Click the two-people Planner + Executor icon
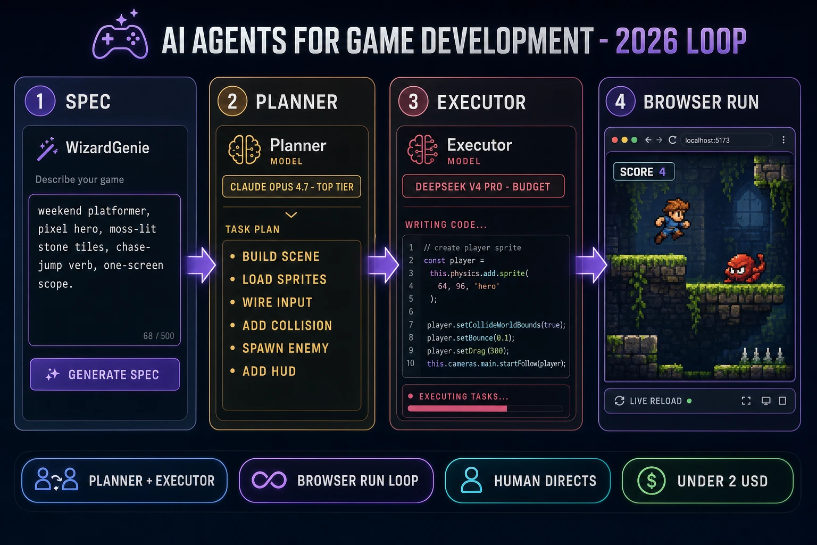This screenshot has height=545, width=817. pyautogui.click(x=56, y=480)
